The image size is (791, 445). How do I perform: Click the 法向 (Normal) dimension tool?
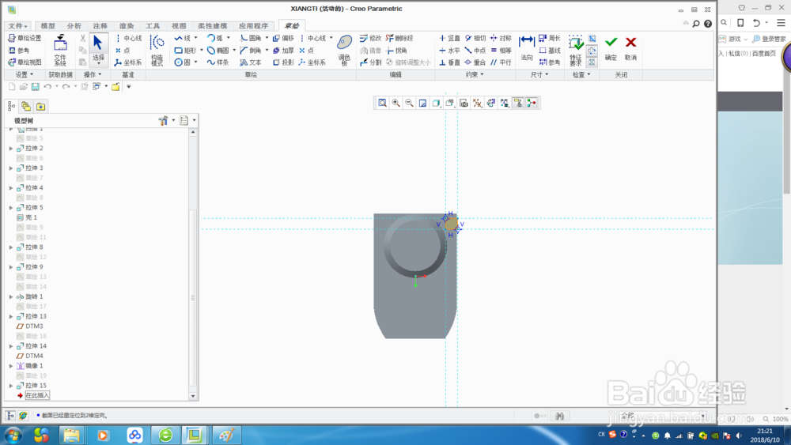coord(527,48)
